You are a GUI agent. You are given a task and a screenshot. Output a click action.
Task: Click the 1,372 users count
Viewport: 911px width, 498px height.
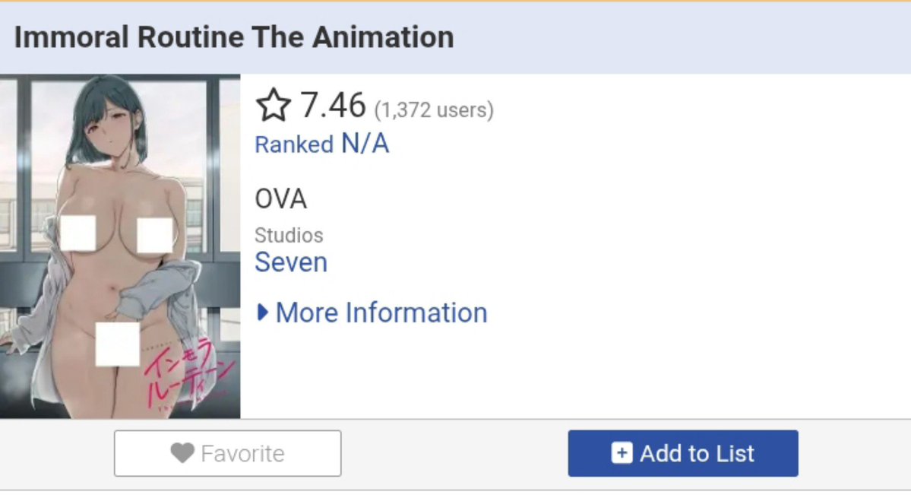tap(434, 109)
